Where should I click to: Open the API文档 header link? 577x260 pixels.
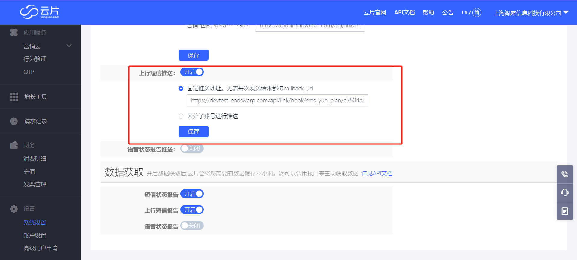pos(405,12)
